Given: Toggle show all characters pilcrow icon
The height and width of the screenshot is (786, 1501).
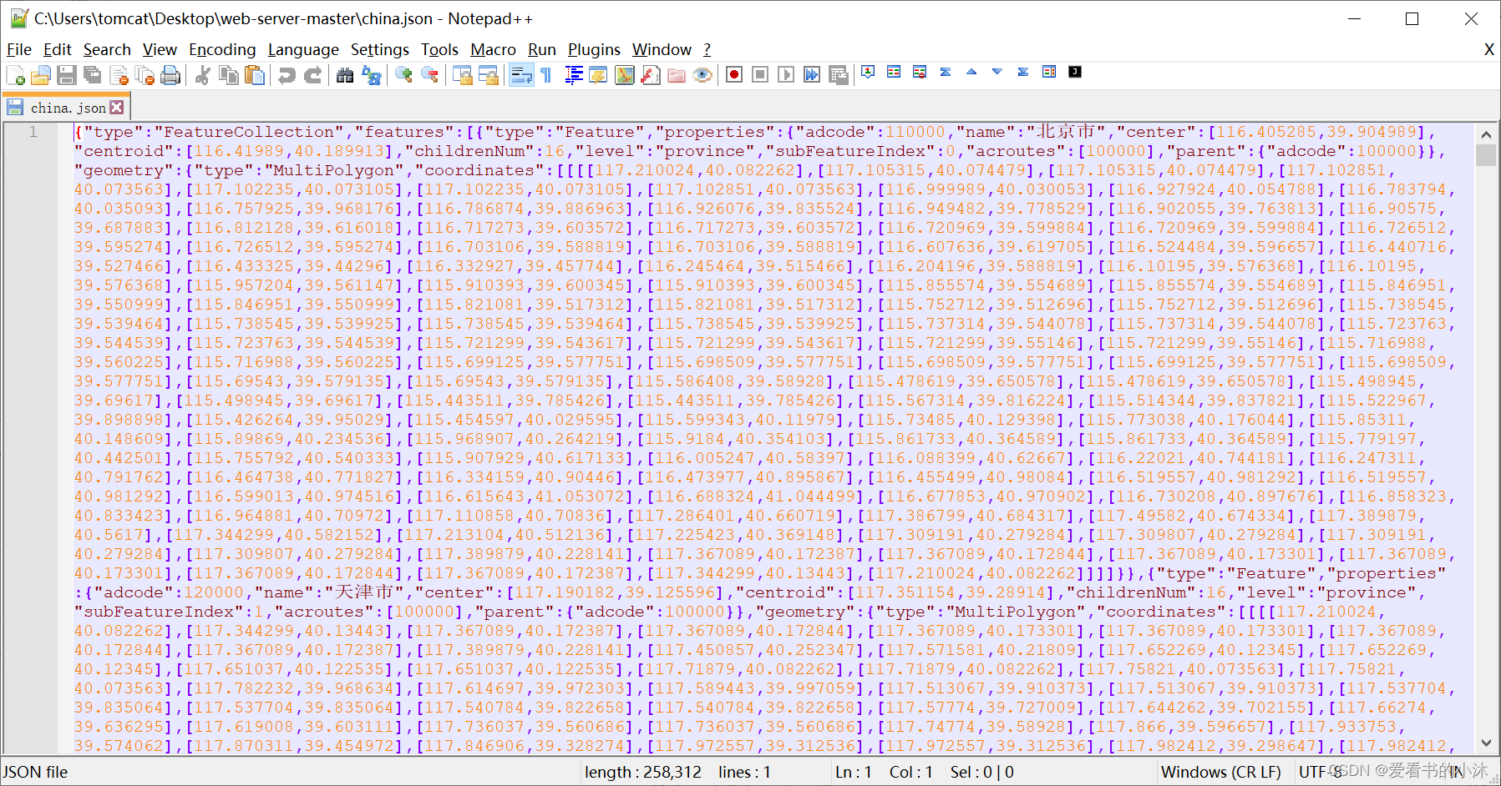Looking at the screenshot, I should pyautogui.click(x=546, y=75).
